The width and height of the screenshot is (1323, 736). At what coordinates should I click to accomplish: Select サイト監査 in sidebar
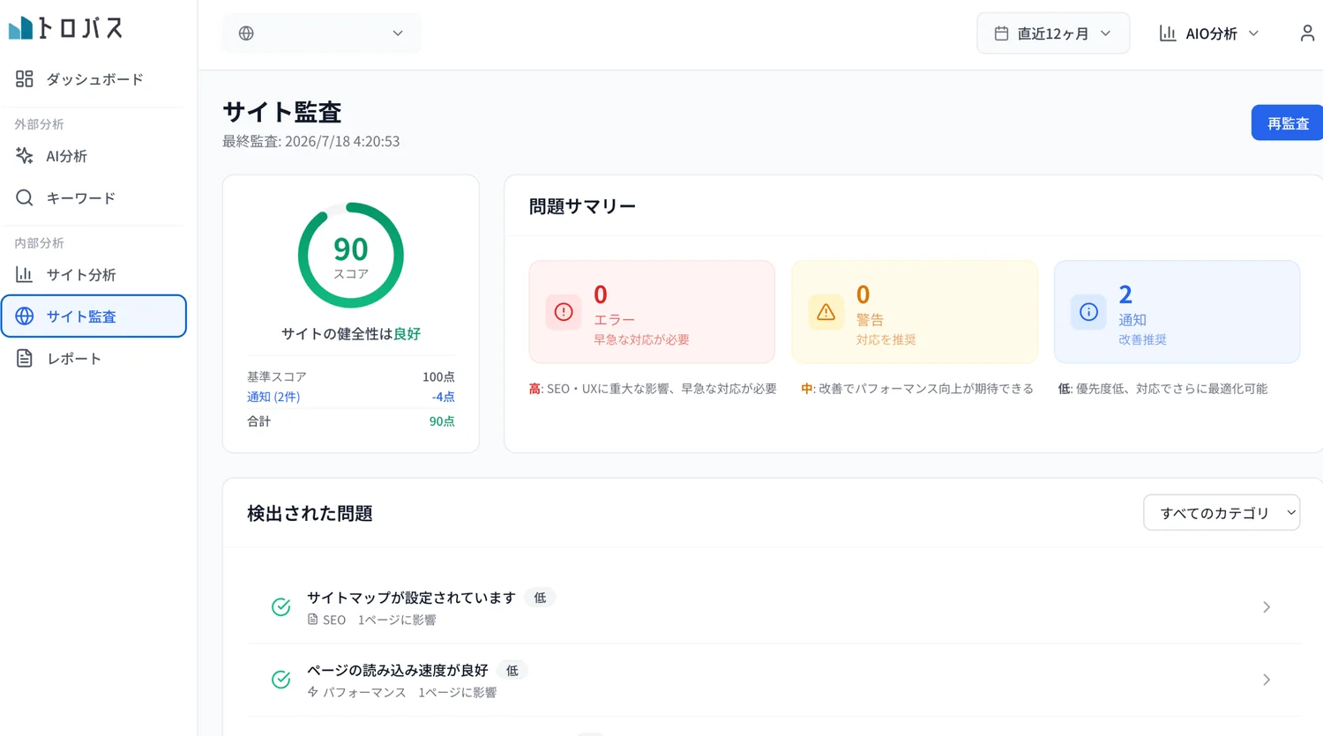[x=94, y=316]
